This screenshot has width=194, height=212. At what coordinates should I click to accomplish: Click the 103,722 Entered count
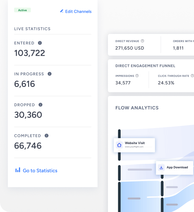click(30, 53)
